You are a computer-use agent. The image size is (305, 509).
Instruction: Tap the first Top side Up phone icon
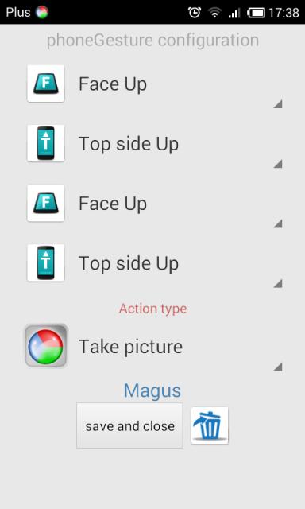click(46, 143)
